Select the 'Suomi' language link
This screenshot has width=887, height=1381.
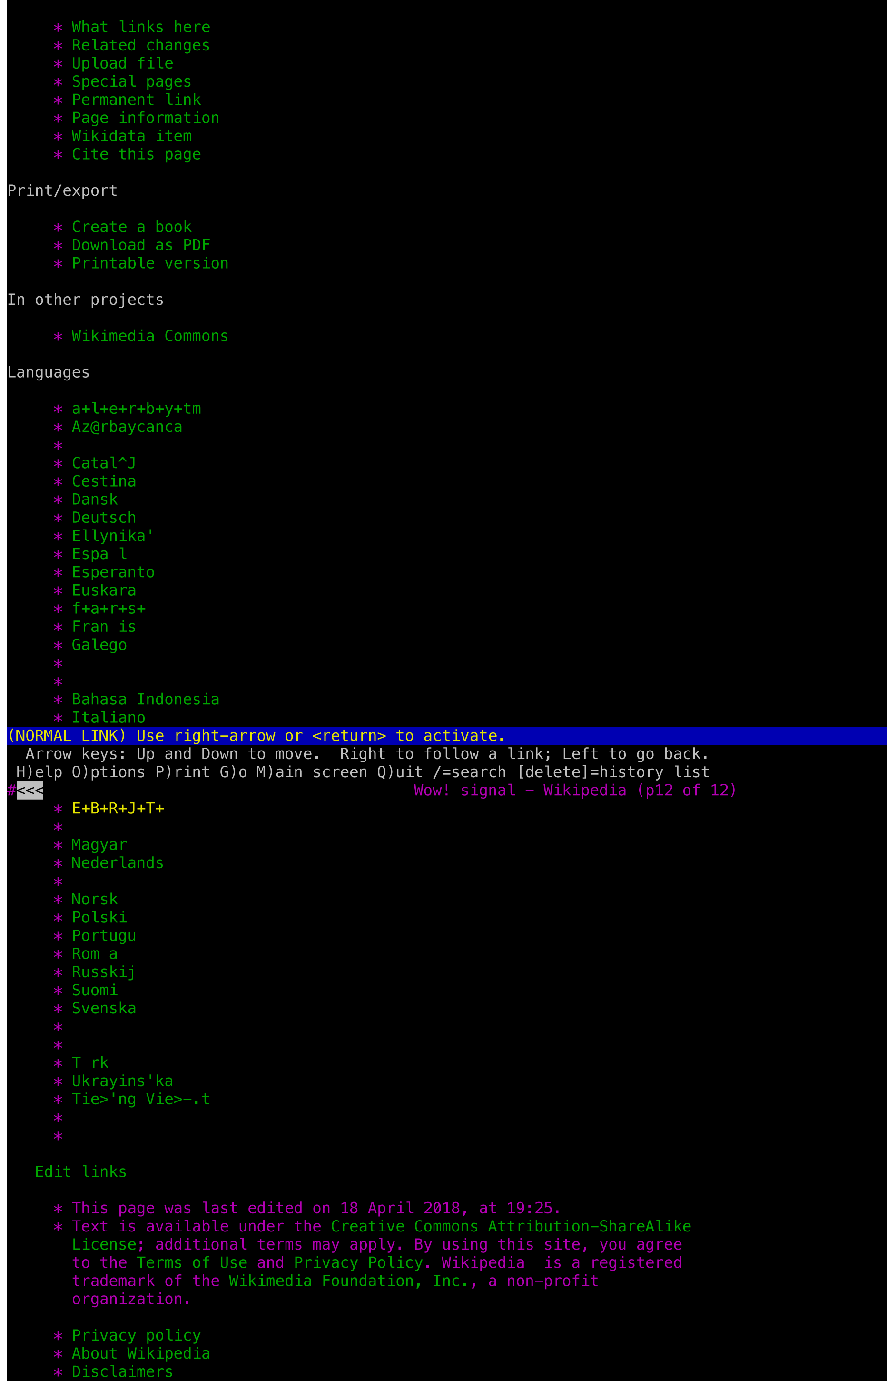[95, 990]
